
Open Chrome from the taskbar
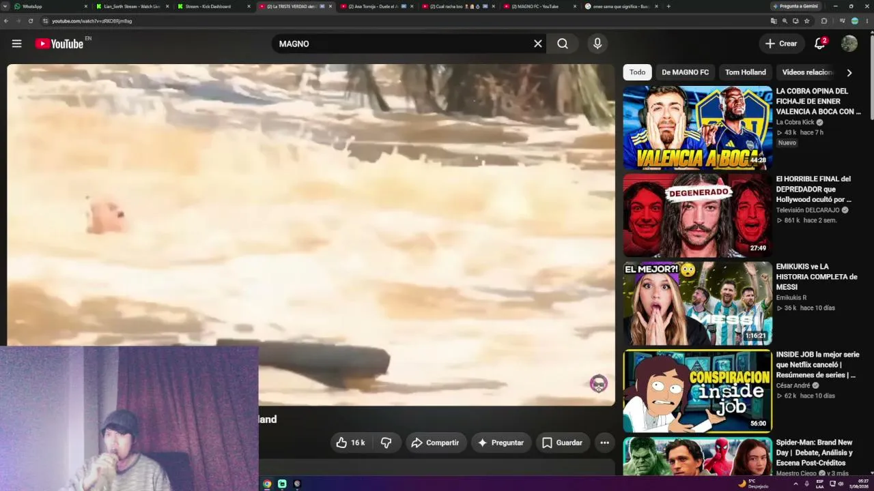tap(267, 484)
